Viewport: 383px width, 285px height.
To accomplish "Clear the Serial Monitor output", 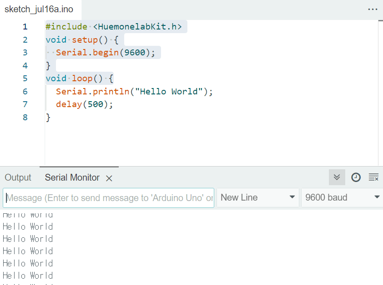I will pos(373,177).
